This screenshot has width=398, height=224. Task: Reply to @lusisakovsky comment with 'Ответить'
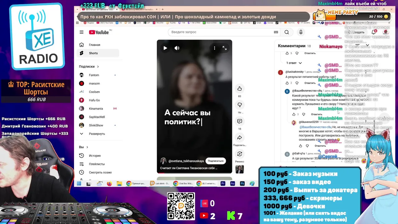click(310, 83)
